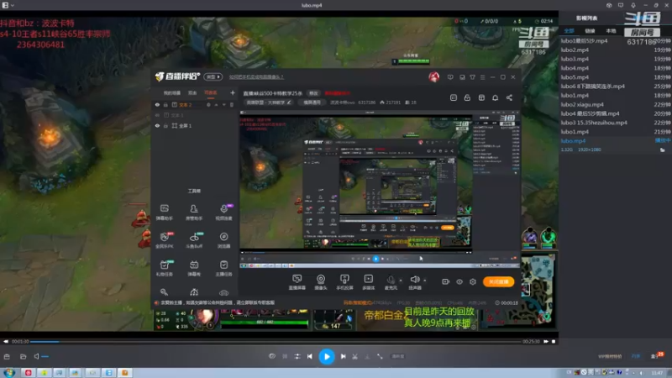Screen dimensions: 672x378
Task: Launch the 全民乐PK tool
Action: click(165, 240)
